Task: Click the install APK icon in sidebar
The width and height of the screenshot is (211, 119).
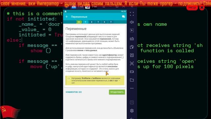Action: tap(132, 55)
